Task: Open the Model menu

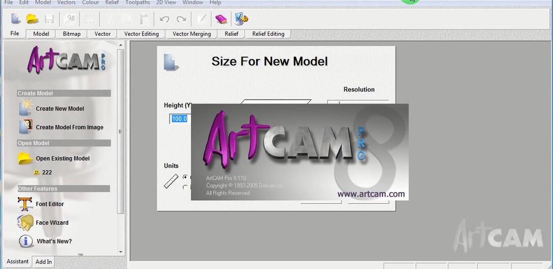Action: point(43,3)
